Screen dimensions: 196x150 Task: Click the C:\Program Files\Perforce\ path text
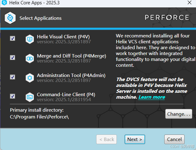point(39,117)
